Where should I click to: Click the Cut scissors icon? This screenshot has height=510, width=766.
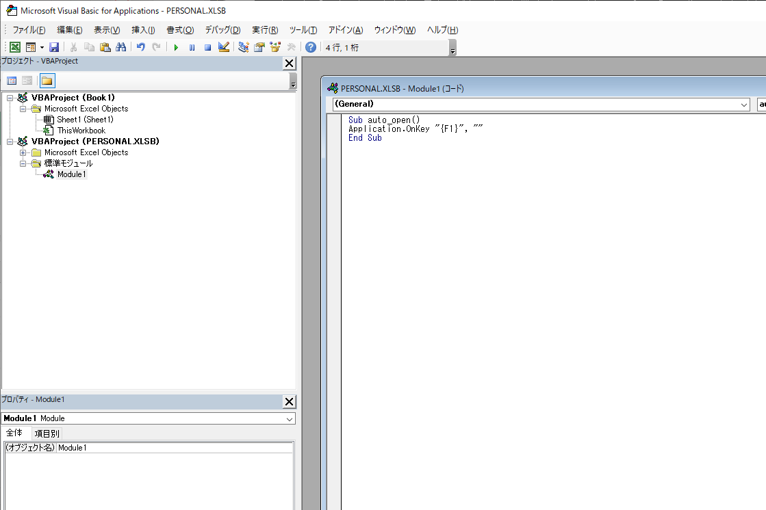[x=73, y=47]
